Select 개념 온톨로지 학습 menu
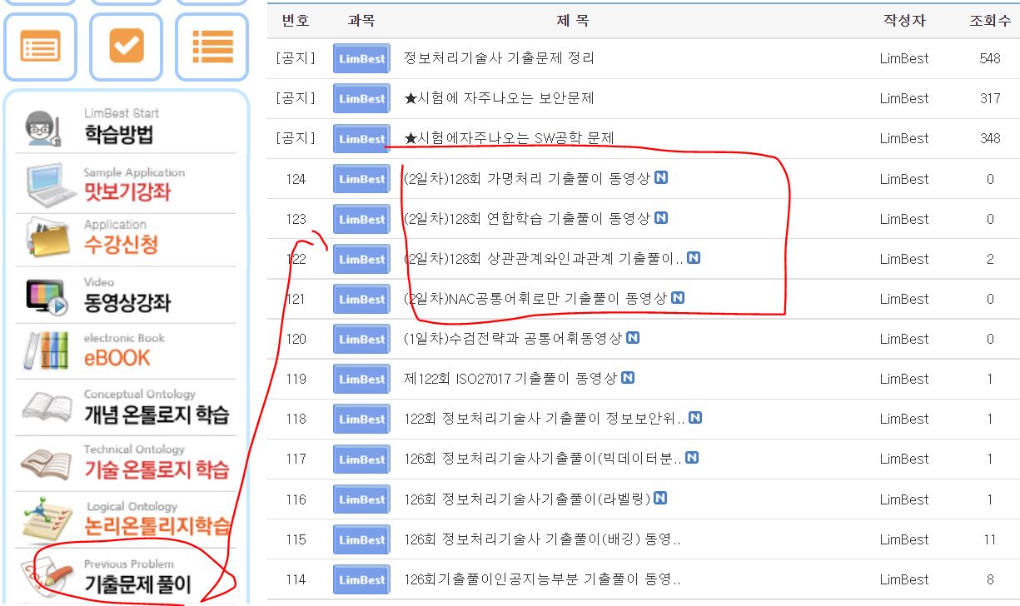 point(126,406)
